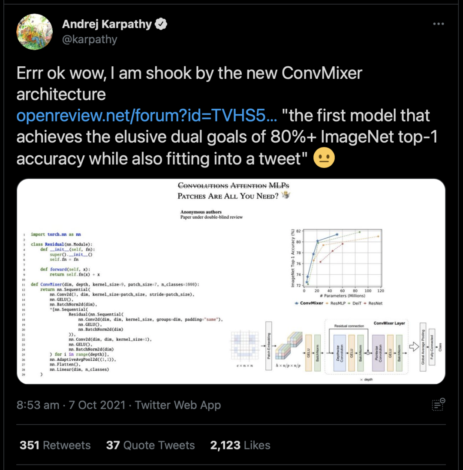
Task: Click the 8:53 am · 7 Oct 2021 timestamp
Action: [71, 405]
